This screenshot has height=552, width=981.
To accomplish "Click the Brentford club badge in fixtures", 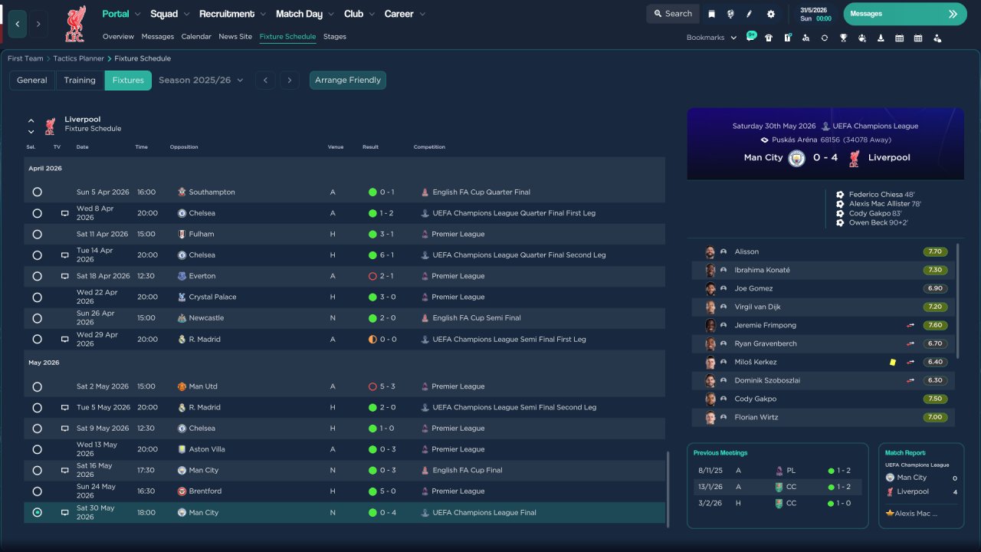I will [x=182, y=491].
